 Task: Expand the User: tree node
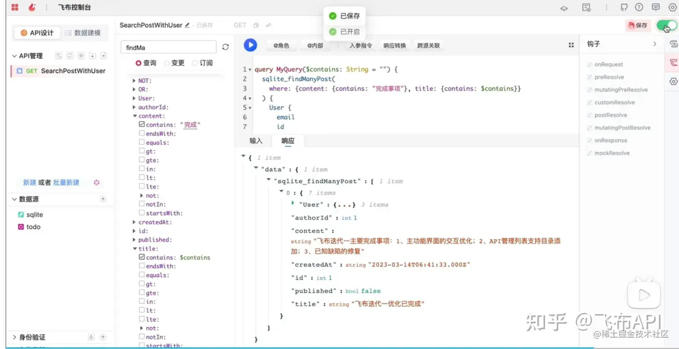point(134,98)
